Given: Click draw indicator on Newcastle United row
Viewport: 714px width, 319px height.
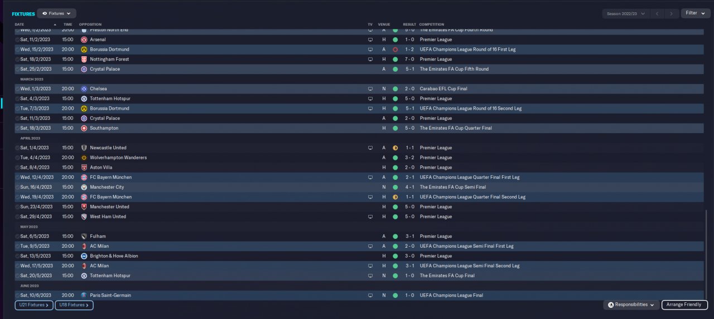Looking at the screenshot, I should (x=395, y=148).
